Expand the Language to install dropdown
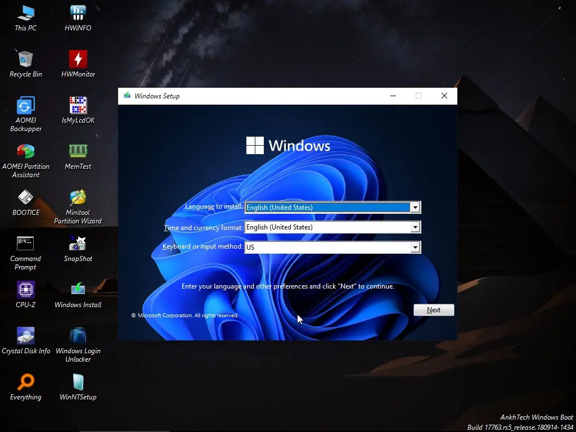 click(415, 208)
